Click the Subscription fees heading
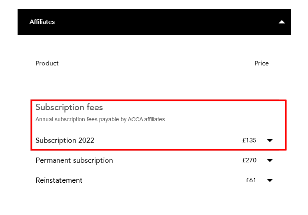 [69, 107]
